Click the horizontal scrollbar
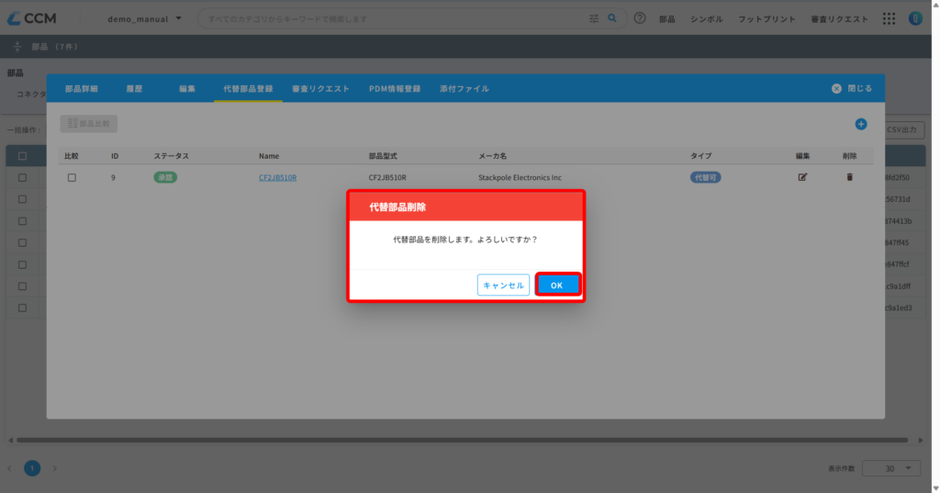The height and width of the screenshot is (493, 940). (463, 441)
